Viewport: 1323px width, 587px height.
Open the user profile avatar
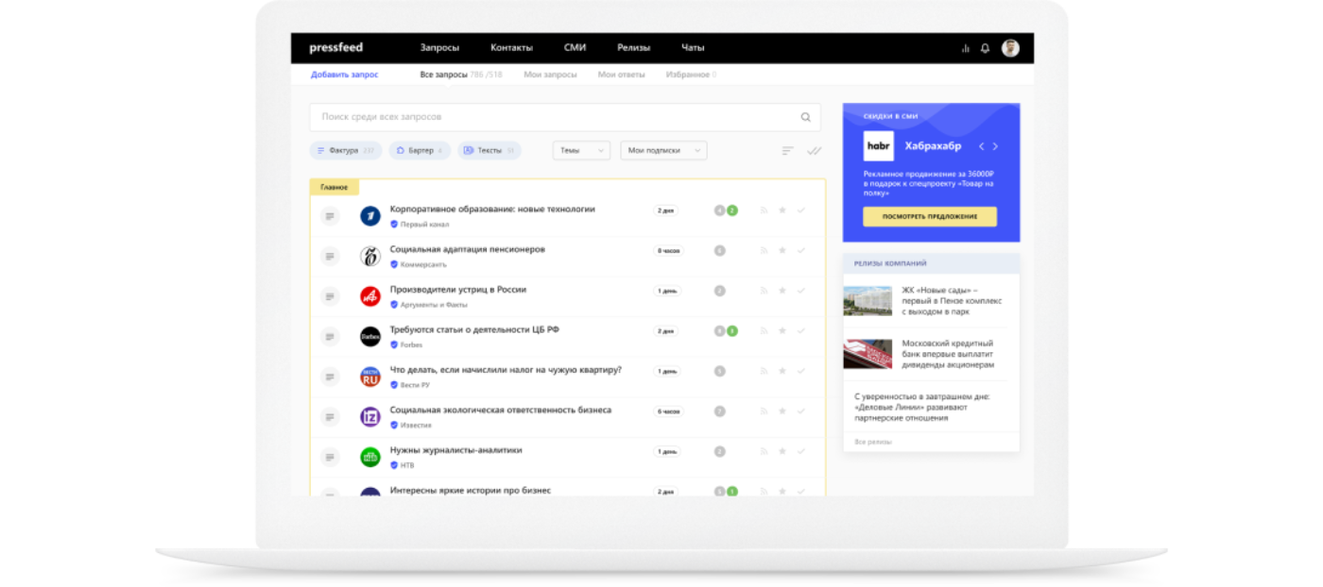pyautogui.click(x=1010, y=48)
